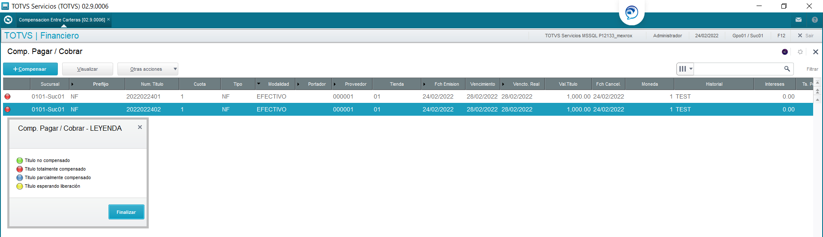Screen dimensions: 823x237
Task: Click the Tipo column header
Action: click(238, 84)
